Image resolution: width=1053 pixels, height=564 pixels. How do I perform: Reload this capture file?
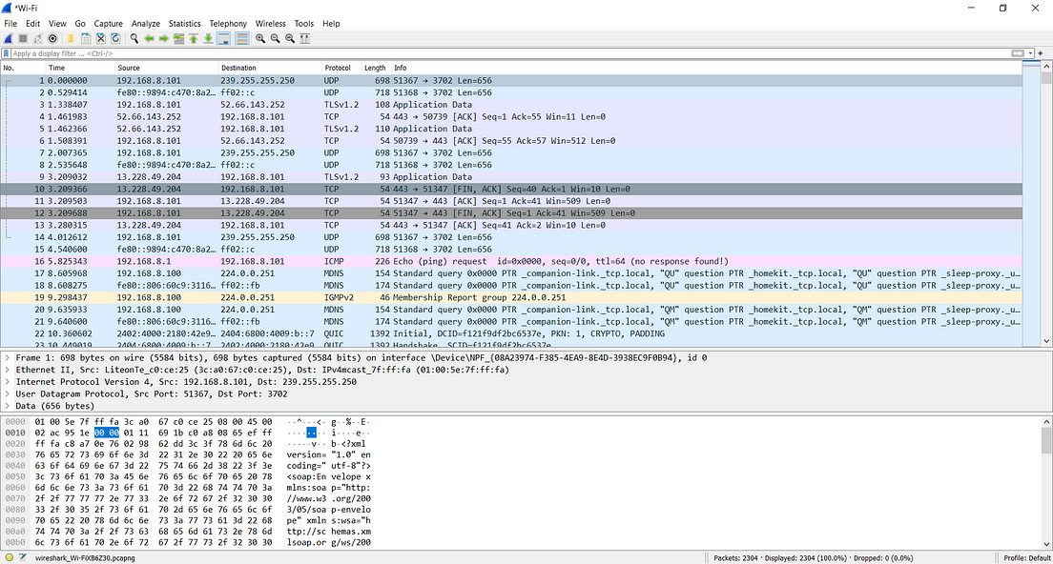115,39
